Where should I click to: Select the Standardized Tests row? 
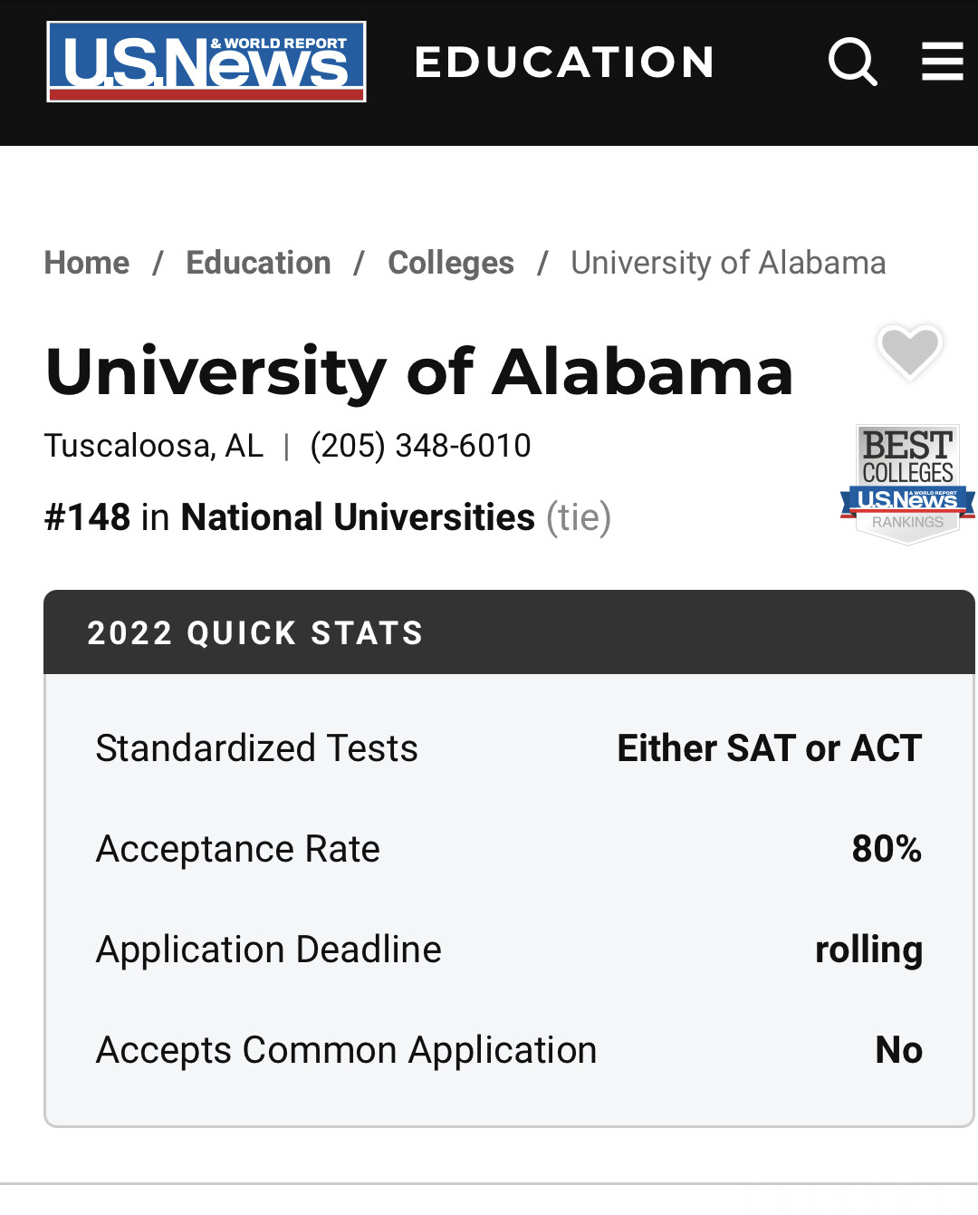click(x=509, y=748)
